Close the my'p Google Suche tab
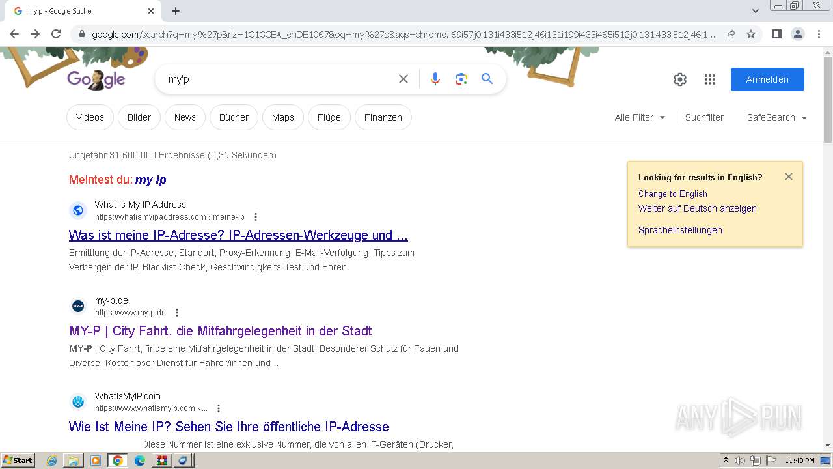 tap(151, 11)
